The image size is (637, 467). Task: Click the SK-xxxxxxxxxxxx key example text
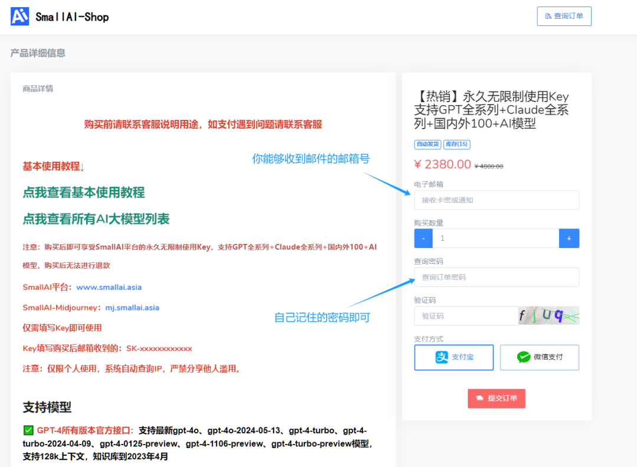coord(159,348)
